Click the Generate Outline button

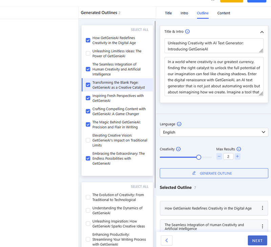tap(214, 173)
